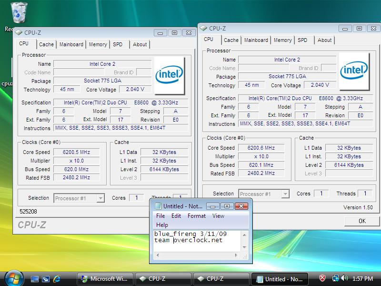Click the Windows Start orb
This screenshot has width=381, height=286.
14,279
